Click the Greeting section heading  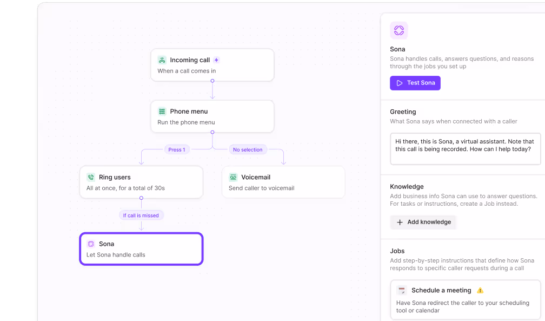click(403, 112)
